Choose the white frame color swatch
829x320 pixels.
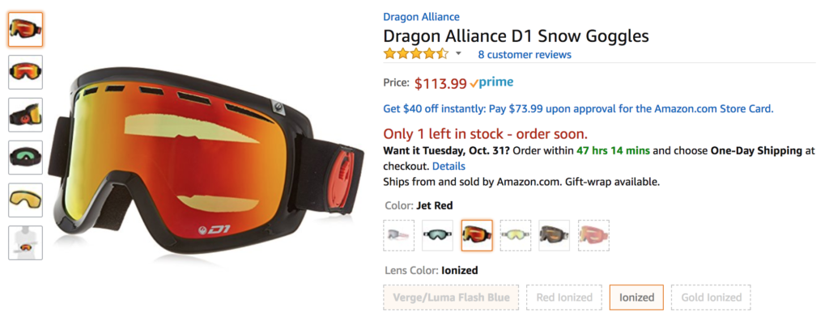pos(398,235)
